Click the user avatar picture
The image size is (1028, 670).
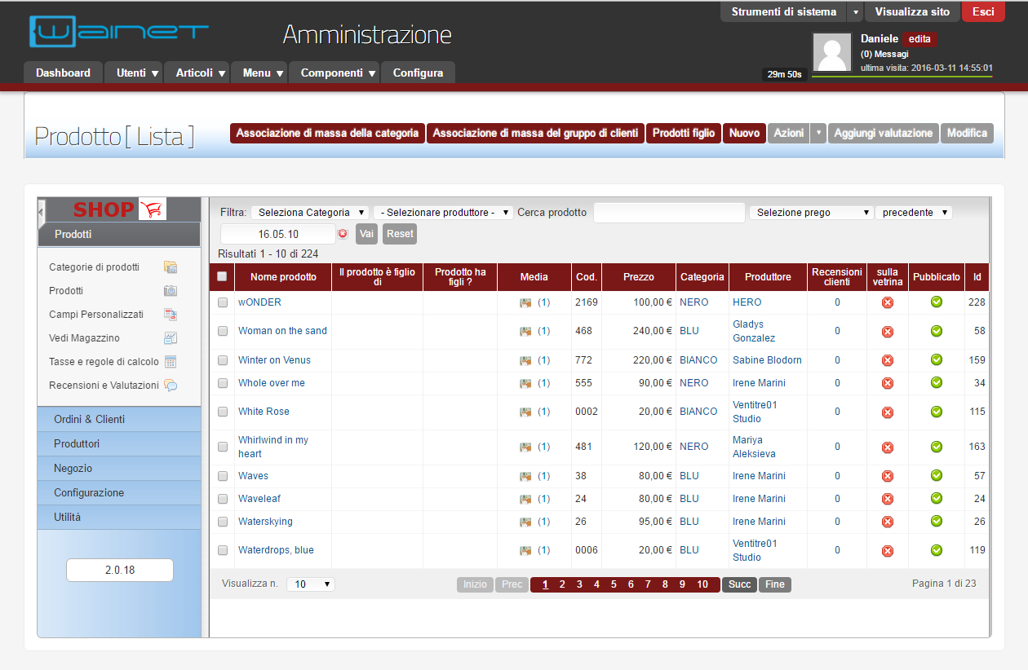(833, 53)
